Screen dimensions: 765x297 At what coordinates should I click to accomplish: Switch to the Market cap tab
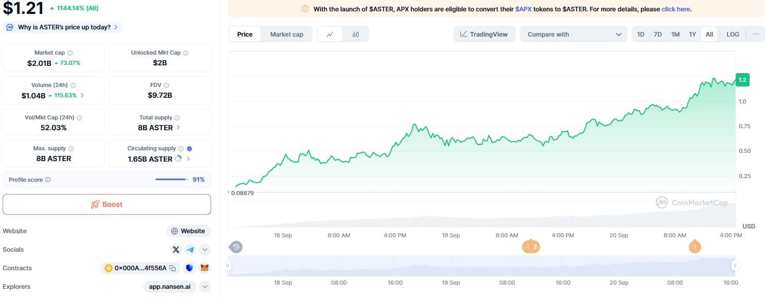coord(287,34)
